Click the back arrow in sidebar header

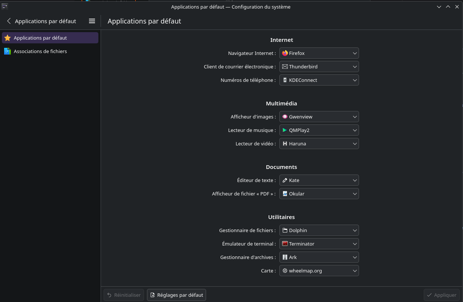point(9,21)
